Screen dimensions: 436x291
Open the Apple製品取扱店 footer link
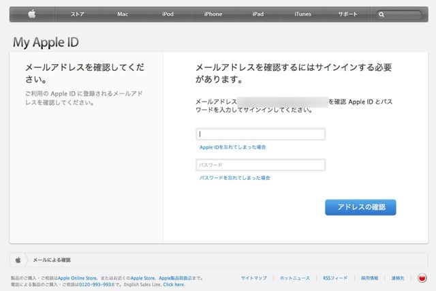pyautogui.click(x=175, y=278)
